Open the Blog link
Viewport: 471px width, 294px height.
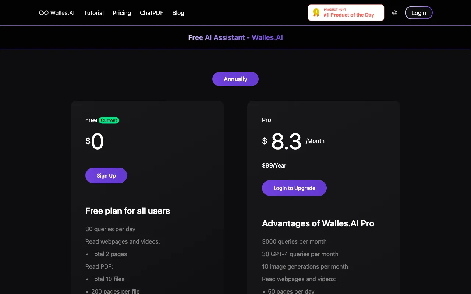coord(178,13)
